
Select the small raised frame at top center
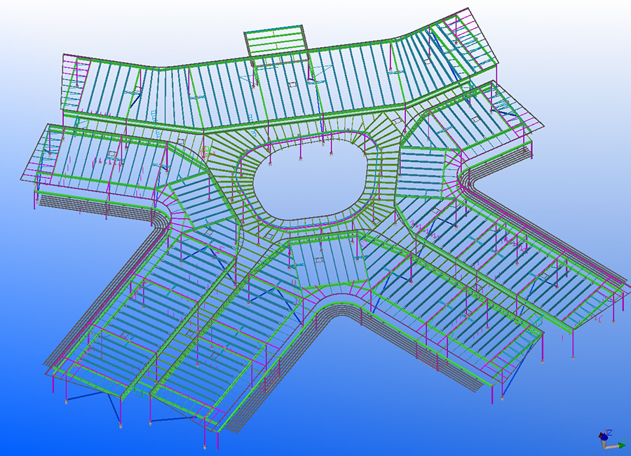point(277,42)
